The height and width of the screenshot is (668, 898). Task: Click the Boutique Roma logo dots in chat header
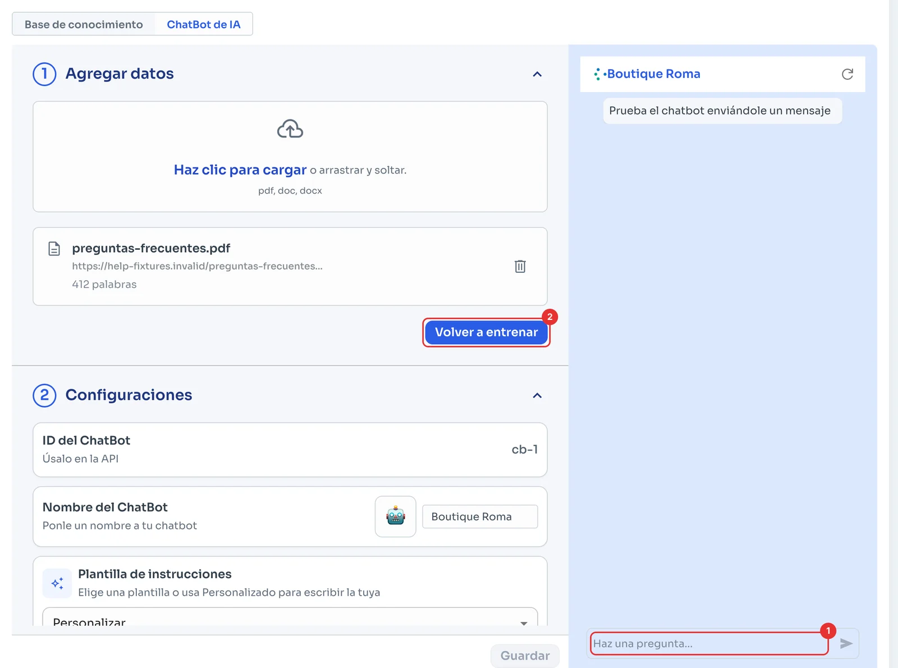pos(599,74)
